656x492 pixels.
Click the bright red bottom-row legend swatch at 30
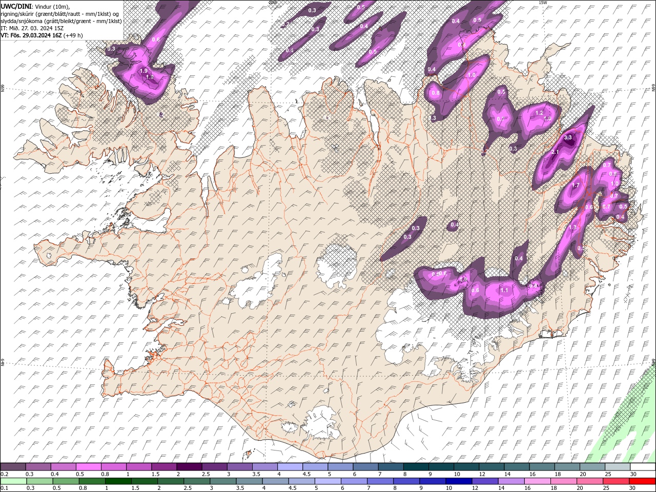tap(642, 481)
